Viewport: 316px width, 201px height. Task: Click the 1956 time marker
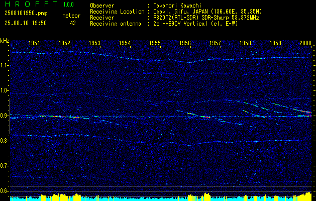click(x=185, y=43)
